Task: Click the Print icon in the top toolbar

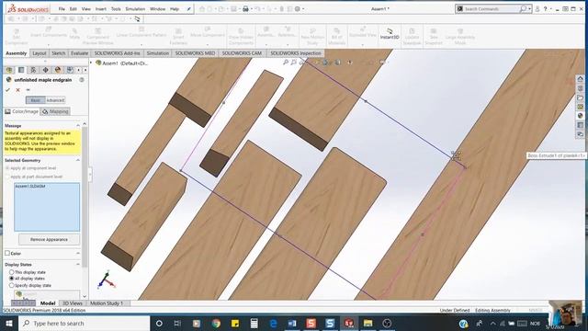Action: coord(245,9)
